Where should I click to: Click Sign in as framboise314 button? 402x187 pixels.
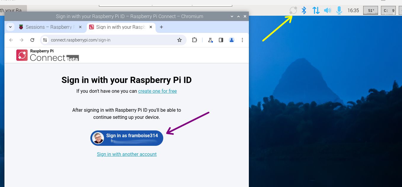(x=127, y=138)
